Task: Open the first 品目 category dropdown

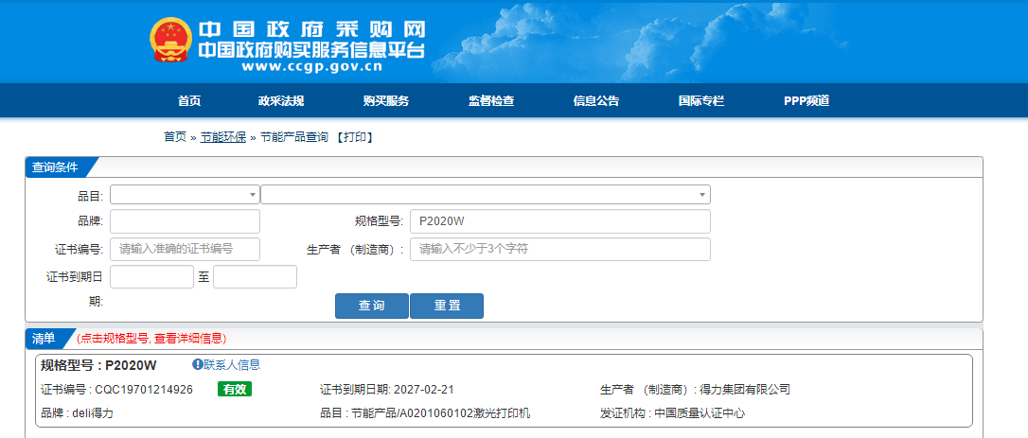Action: click(185, 194)
